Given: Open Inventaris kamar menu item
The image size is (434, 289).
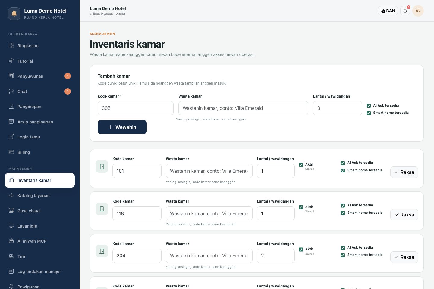Looking at the screenshot, I should (40, 180).
